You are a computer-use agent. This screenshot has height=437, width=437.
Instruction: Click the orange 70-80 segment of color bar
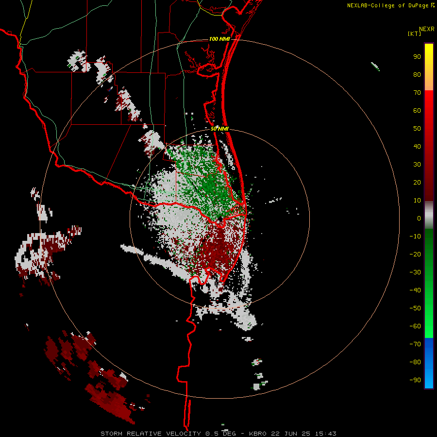(x=429, y=82)
